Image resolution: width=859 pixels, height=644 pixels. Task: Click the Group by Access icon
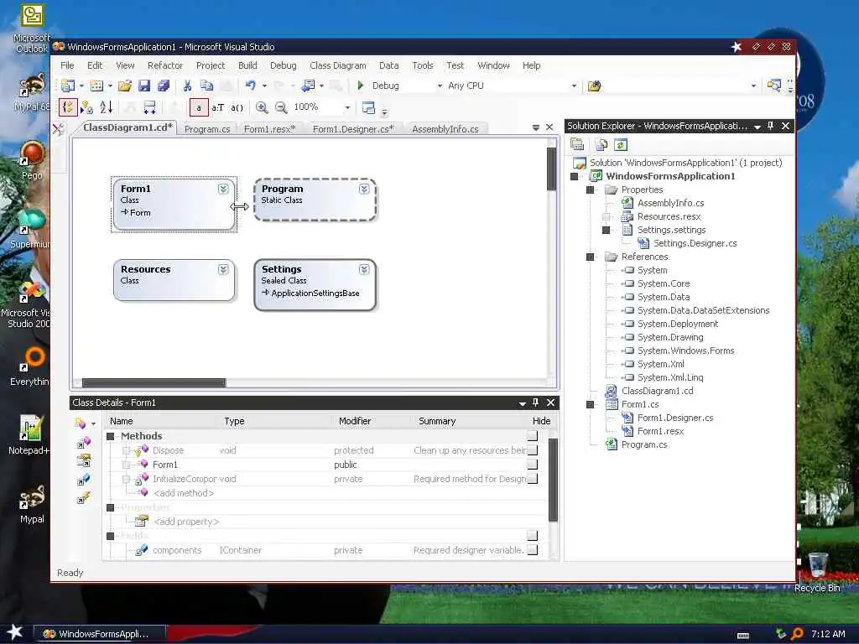pyautogui.click(x=86, y=107)
